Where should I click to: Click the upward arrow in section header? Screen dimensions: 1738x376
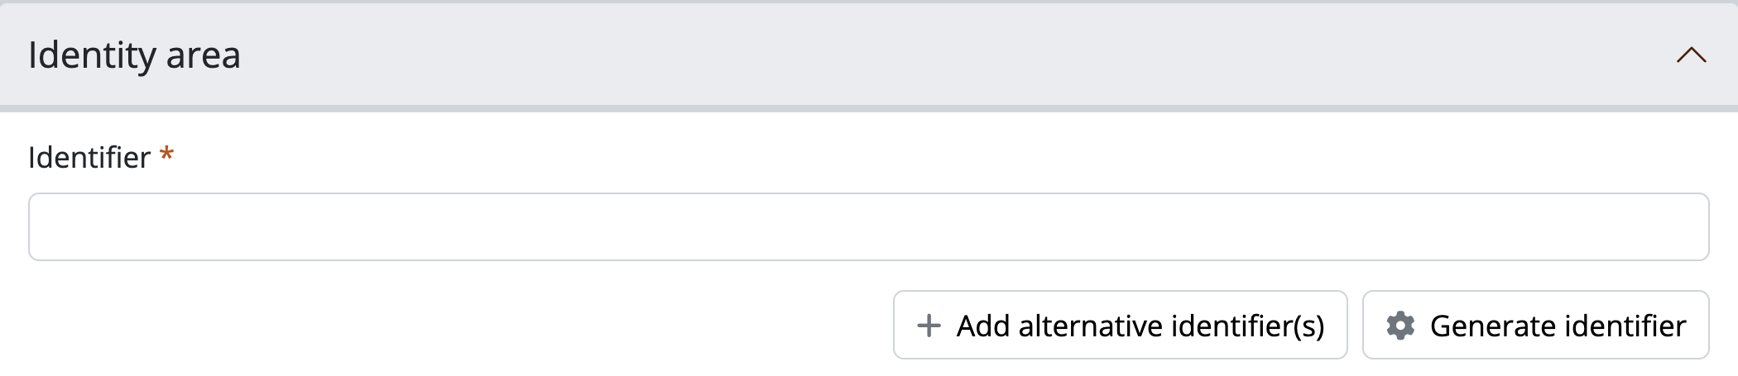click(1691, 55)
